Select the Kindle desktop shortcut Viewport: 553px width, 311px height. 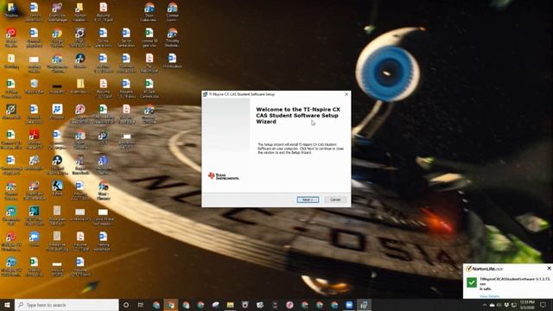[x=57, y=188]
